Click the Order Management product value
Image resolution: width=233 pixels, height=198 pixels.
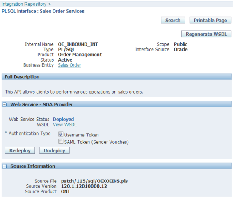coord(80,55)
